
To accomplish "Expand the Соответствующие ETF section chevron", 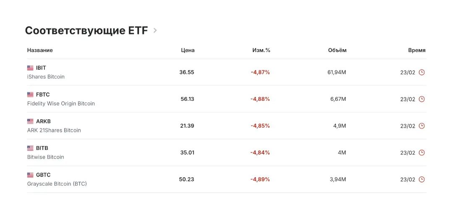I will click(155, 31).
